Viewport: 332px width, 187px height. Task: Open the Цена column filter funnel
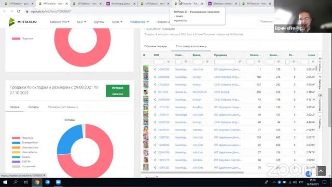pos(313,62)
